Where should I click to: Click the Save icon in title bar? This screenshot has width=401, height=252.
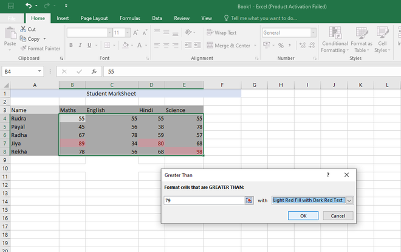coord(11,5)
